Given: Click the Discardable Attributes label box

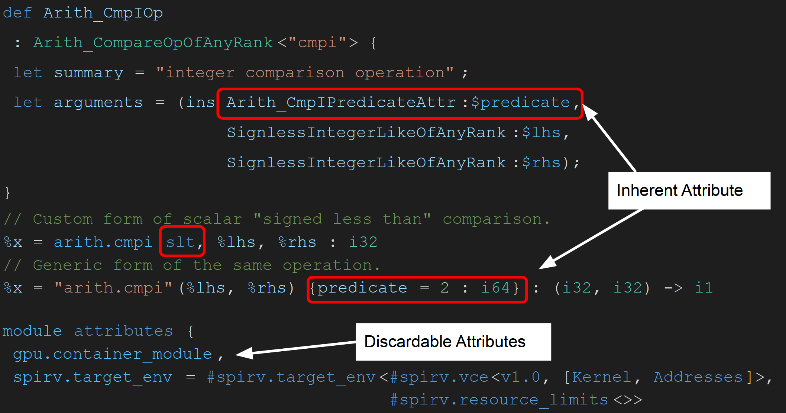Looking at the screenshot, I should tap(453, 342).
